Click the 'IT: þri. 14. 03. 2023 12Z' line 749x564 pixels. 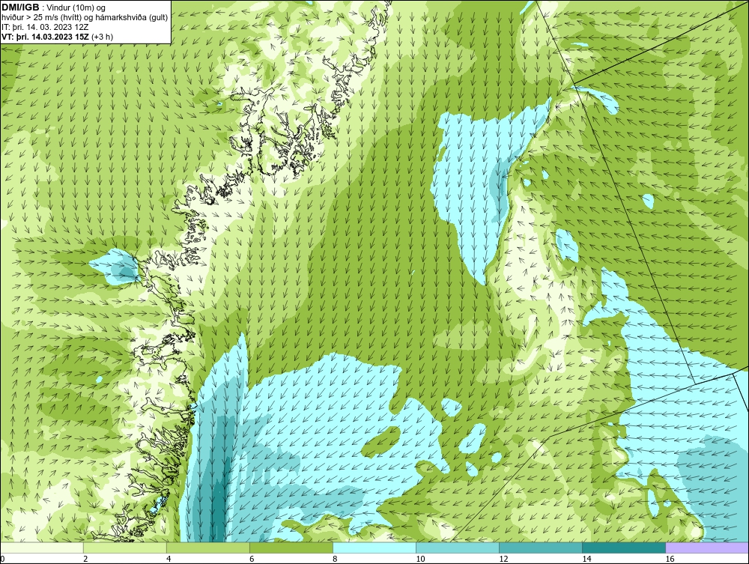45,27
